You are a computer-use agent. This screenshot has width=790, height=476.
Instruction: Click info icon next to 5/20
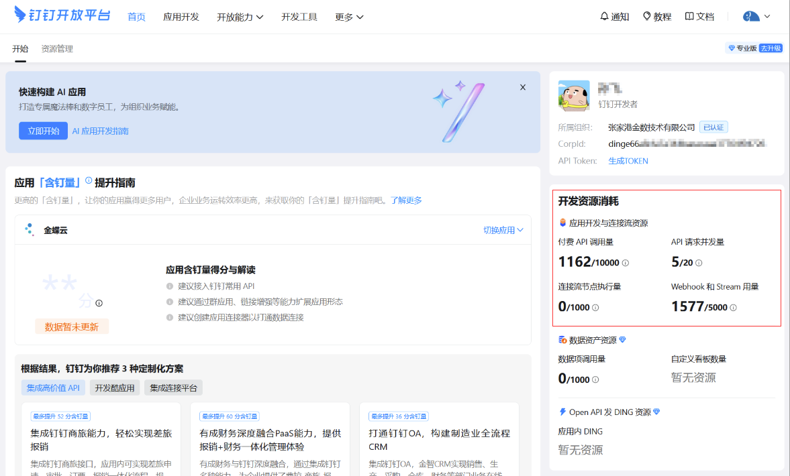click(x=698, y=263)
